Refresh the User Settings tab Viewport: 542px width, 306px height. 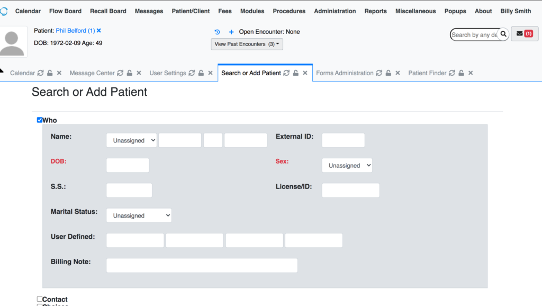(x=192, y=73)
